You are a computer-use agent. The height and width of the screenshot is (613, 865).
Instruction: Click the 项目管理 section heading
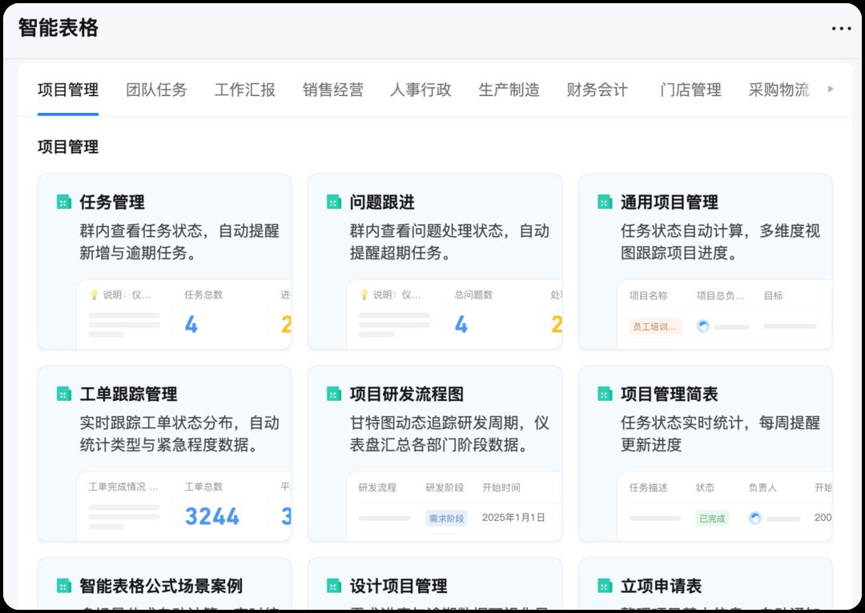(68, 146)
